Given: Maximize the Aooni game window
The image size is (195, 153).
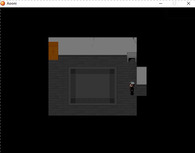Looking at the screenshot, I should point(174,3).
